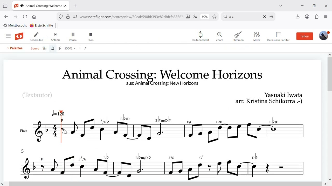Open Meistbesucht bookmarks folder

[15, 25]
